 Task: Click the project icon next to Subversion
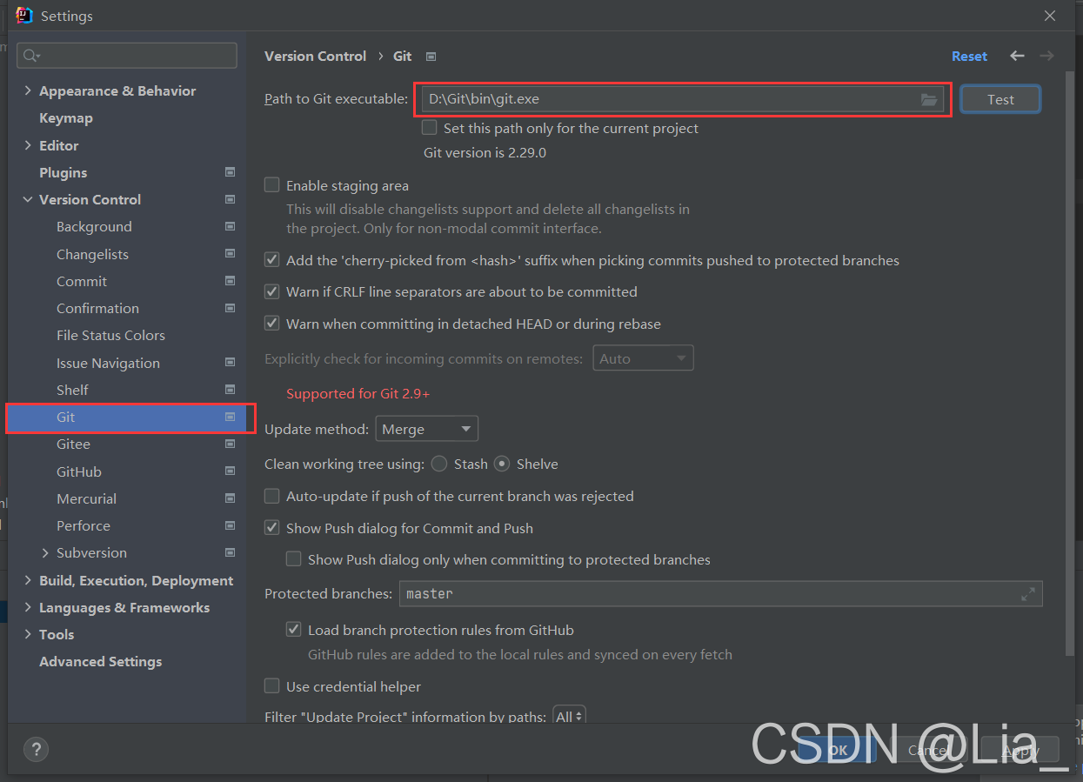click(230, 552)
